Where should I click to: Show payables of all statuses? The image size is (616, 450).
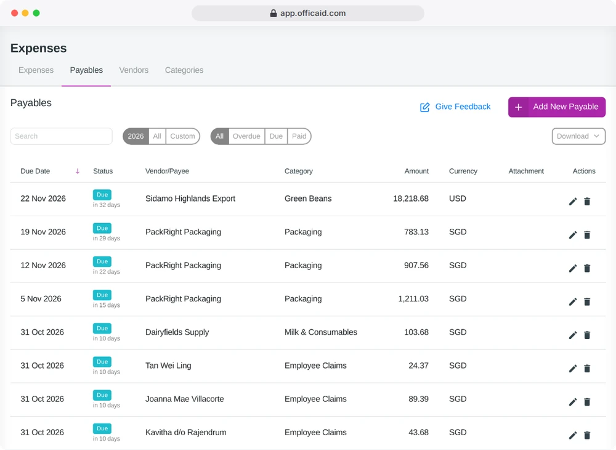click(220, 136)
